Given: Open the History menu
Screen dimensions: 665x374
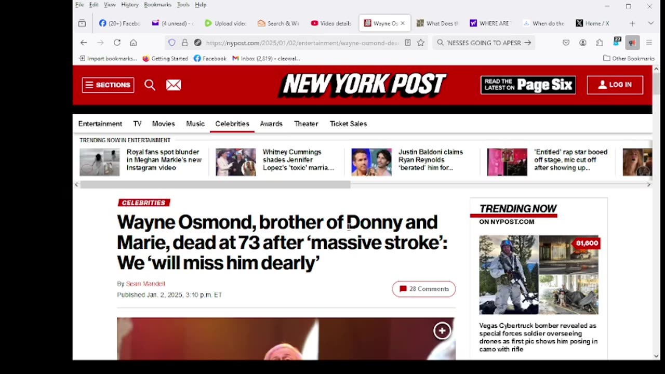Looking at the screenshot, I should tap(130, 5).
